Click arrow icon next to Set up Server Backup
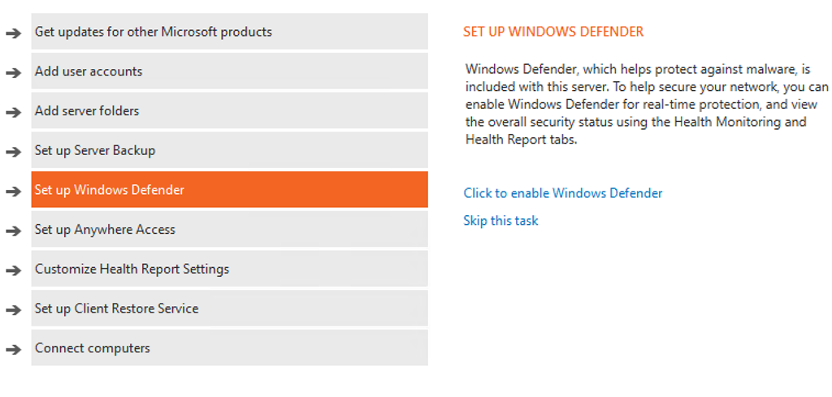 (x=13, y=152)
